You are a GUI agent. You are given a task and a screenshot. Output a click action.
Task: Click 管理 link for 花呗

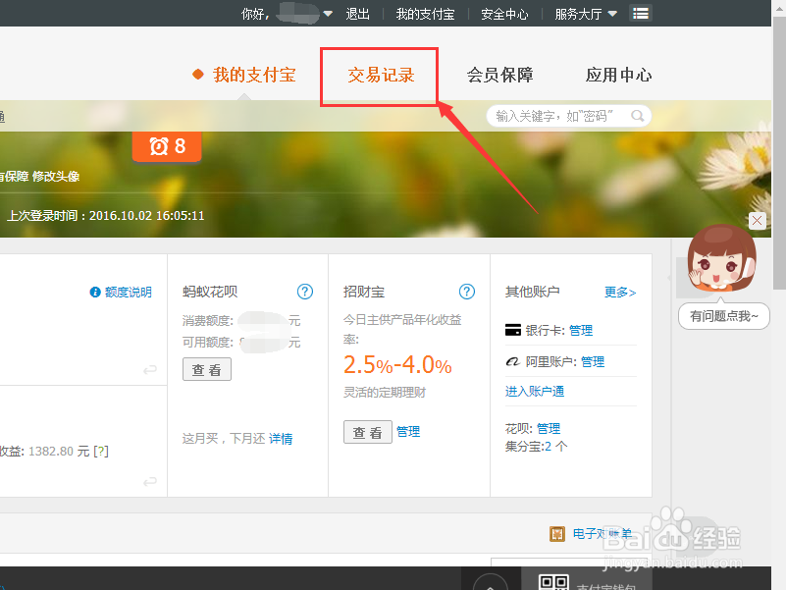point(549,428)
